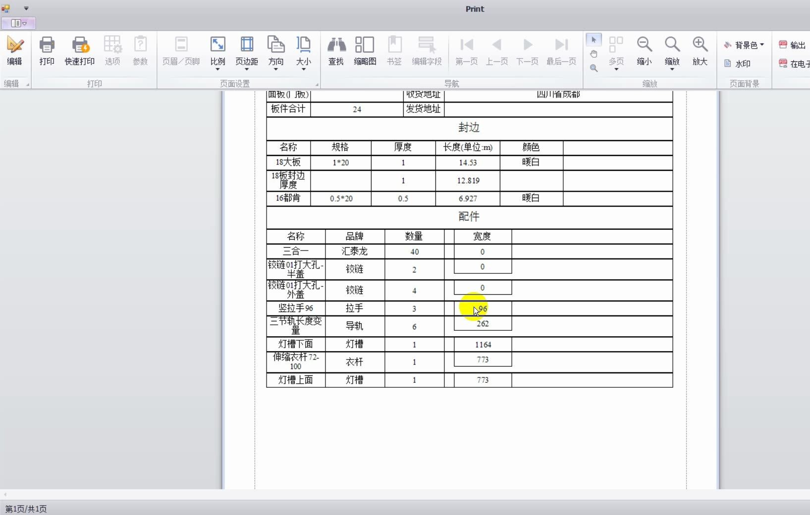810x515 pixels.
Task: Click the 6.927 length value
Action: [x=468, y=199]
